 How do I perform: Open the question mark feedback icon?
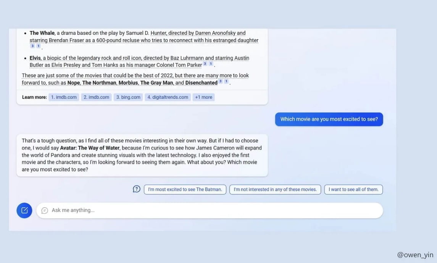[x=136, y=189]
